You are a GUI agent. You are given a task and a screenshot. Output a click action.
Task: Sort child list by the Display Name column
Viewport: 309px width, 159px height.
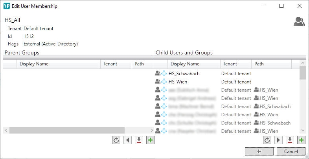point(194,64)
